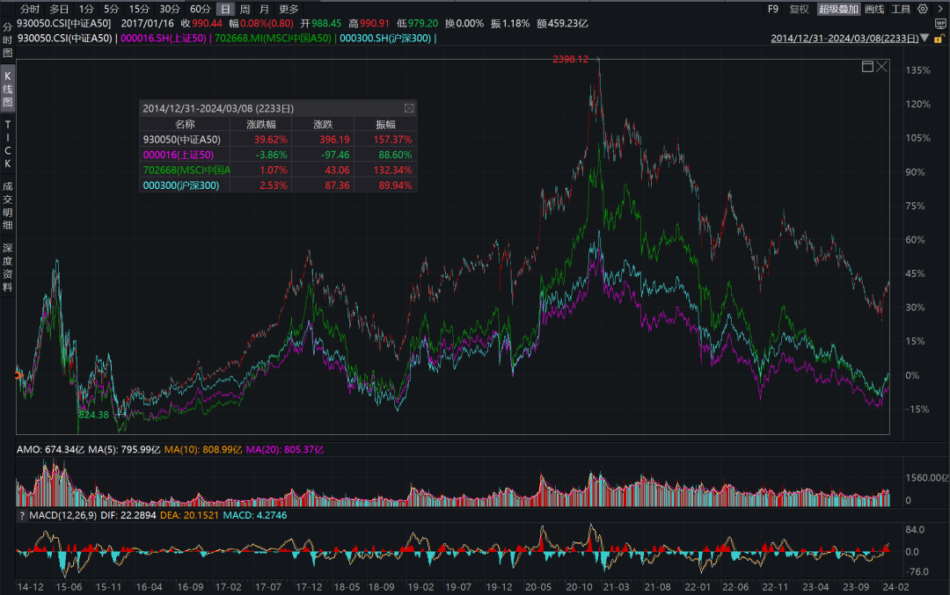Screen dimensions: 950x595
Task: Expand the 更多 more periods menu
Action: click(289, 9)
